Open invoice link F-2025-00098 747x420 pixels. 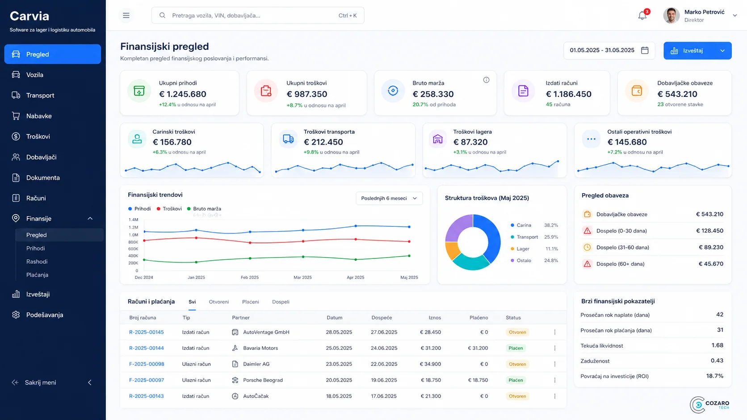click(147, 364)
